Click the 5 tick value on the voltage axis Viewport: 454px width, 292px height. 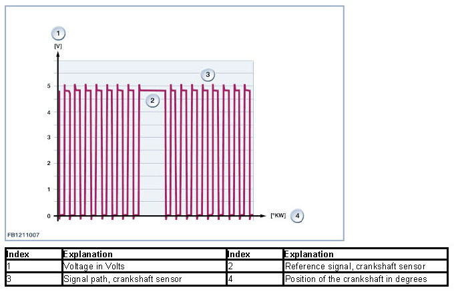[x=49, y=86]
